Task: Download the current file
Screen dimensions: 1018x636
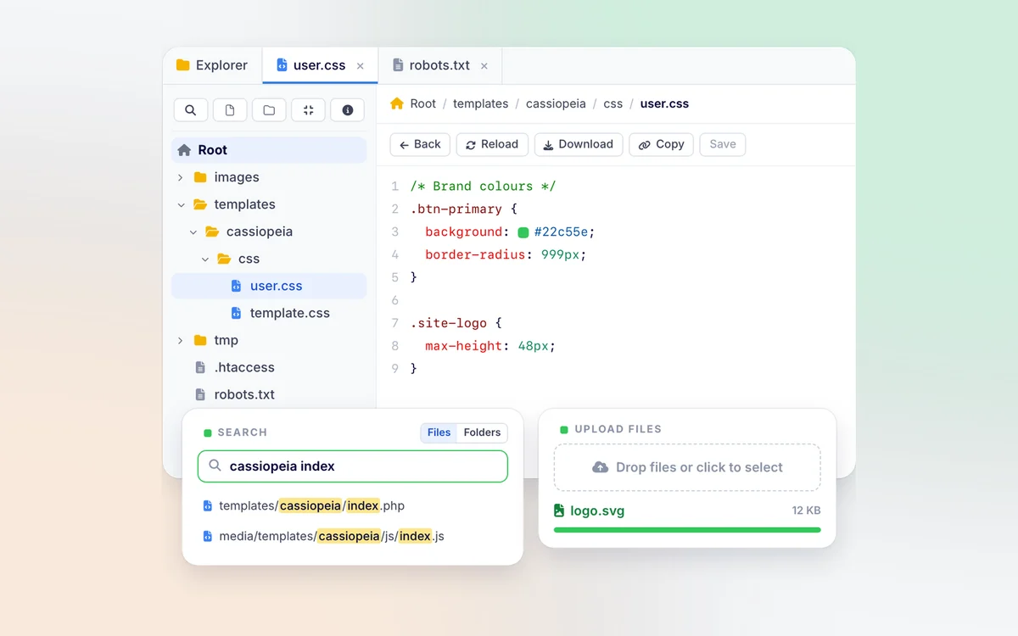Action: pyautogui.click(x=579, y=144)
